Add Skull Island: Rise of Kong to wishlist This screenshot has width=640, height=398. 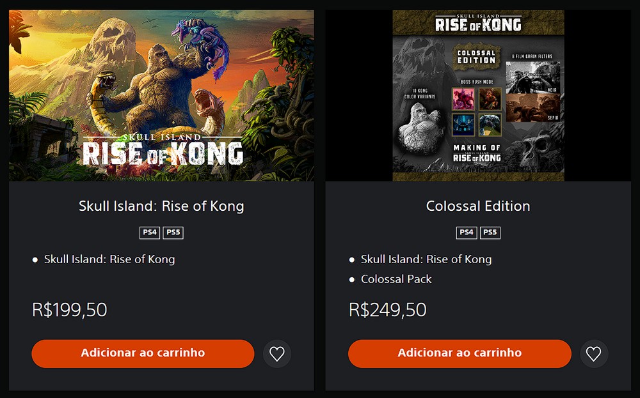click(276, 354)
